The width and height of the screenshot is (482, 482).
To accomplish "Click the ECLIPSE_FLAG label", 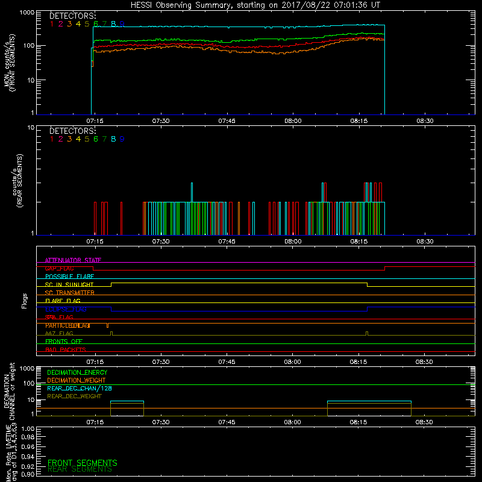I will tap(66, 309).
